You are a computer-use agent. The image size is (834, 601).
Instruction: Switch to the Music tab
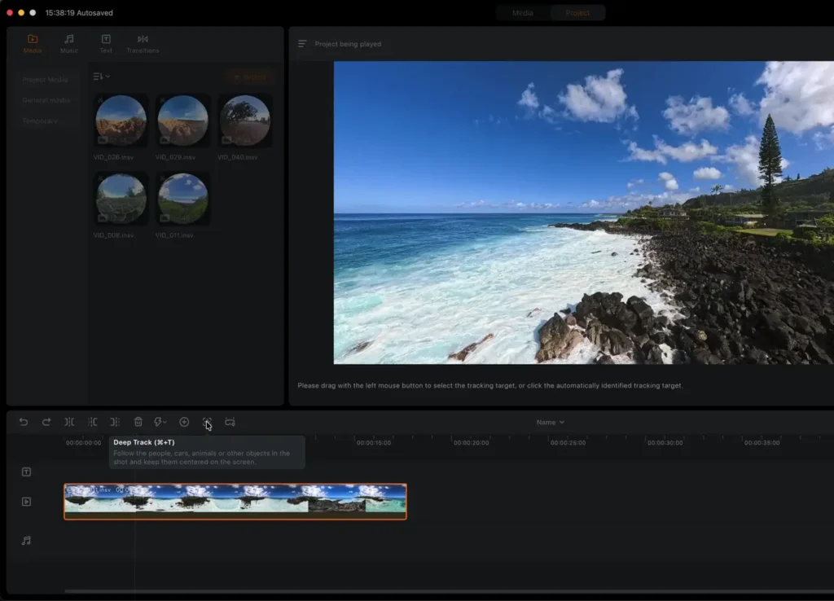pyautogui.click(x=69, y=44)
